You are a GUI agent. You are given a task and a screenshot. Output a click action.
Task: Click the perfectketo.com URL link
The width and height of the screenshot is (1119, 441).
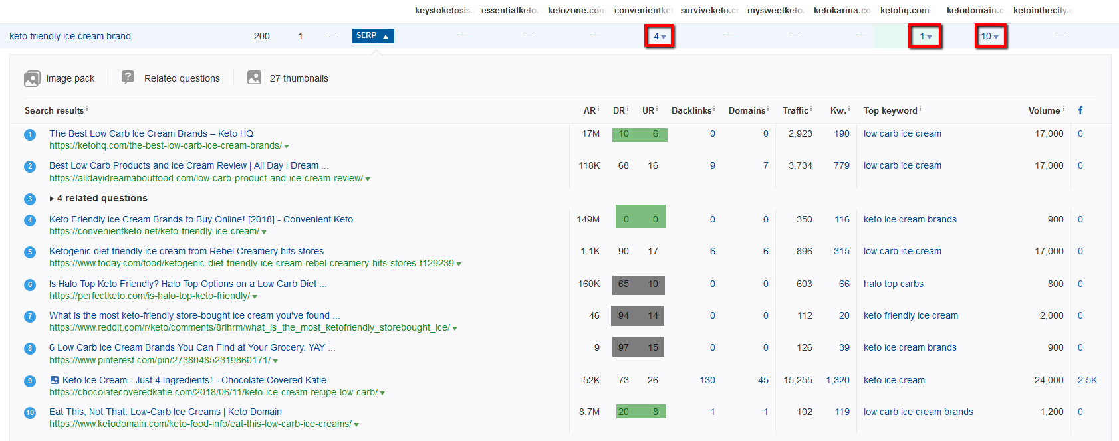click(x=150, y=296)
